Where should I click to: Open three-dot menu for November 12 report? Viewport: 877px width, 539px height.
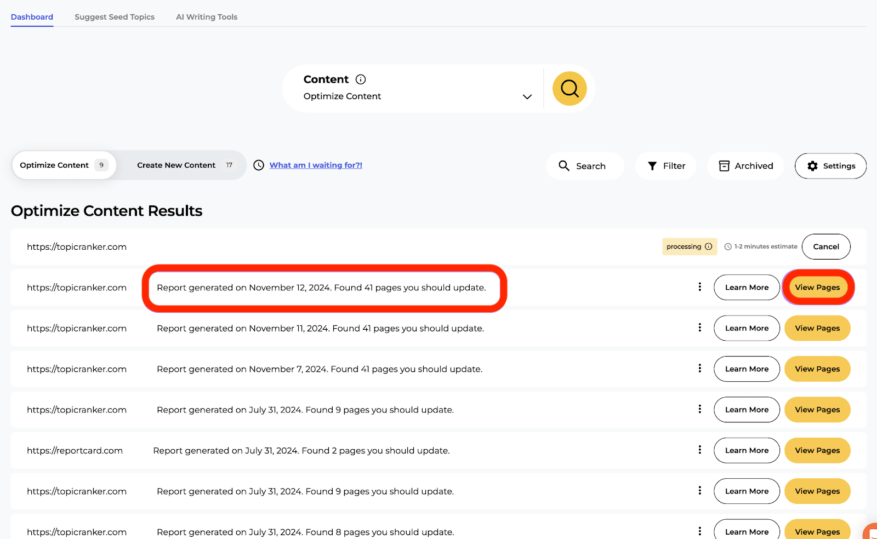[x=699, y=286]
